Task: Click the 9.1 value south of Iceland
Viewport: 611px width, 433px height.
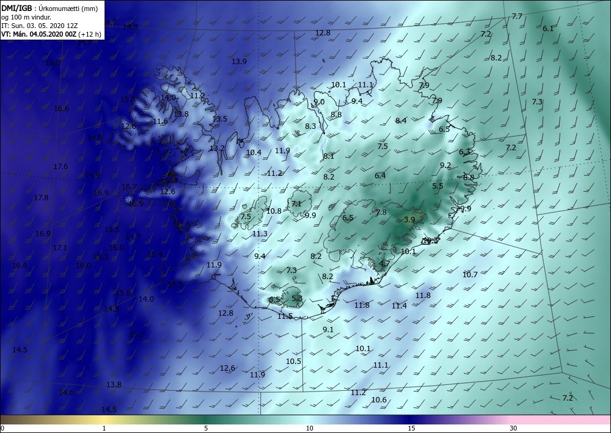Action: (x=328, y=330)
